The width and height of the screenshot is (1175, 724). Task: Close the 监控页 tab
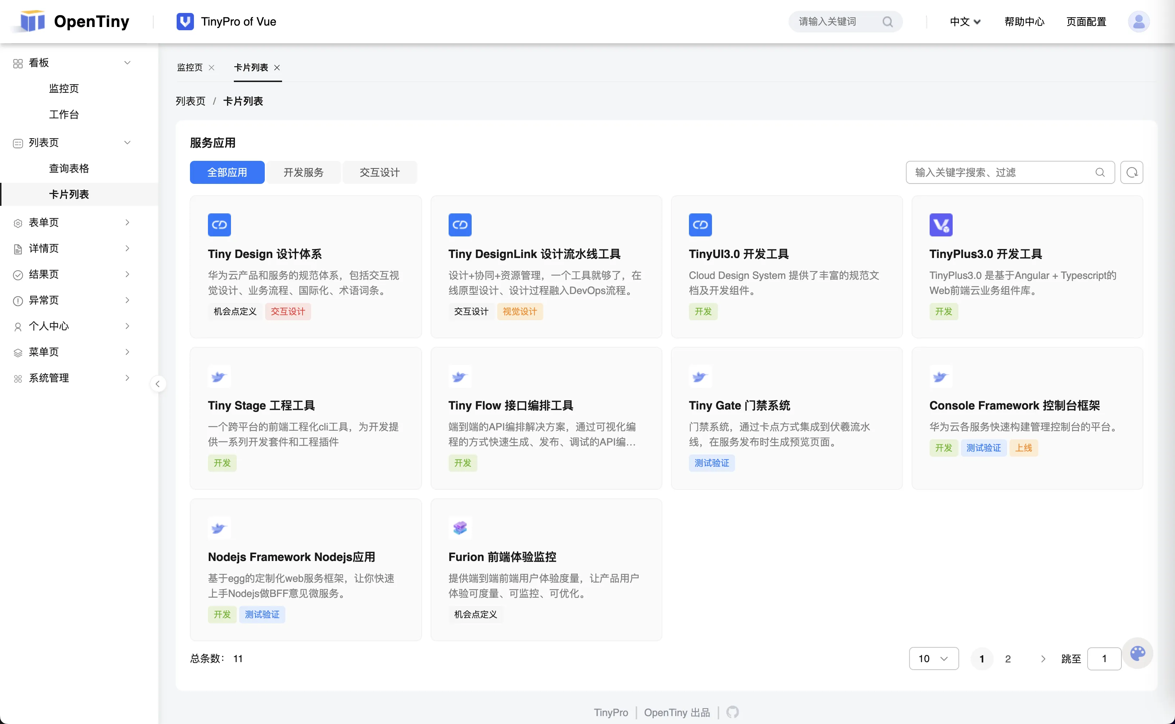pyautogui.click(x=212, y=68)
